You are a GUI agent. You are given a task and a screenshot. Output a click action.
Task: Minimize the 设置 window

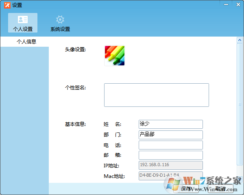226,4
